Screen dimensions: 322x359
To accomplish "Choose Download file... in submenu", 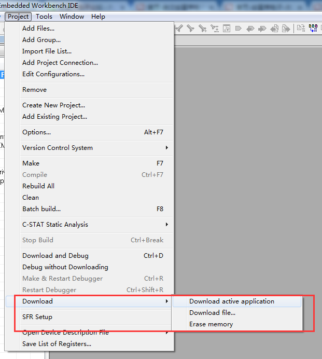I will pyautogui.click(x=237, y=313).
